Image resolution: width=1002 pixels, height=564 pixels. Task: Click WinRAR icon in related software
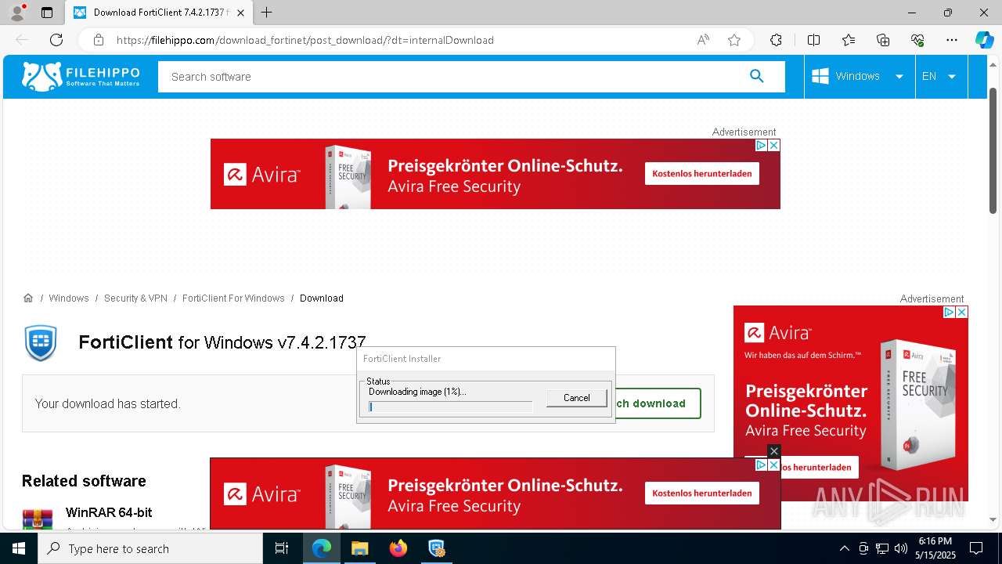tap(38, 519)
